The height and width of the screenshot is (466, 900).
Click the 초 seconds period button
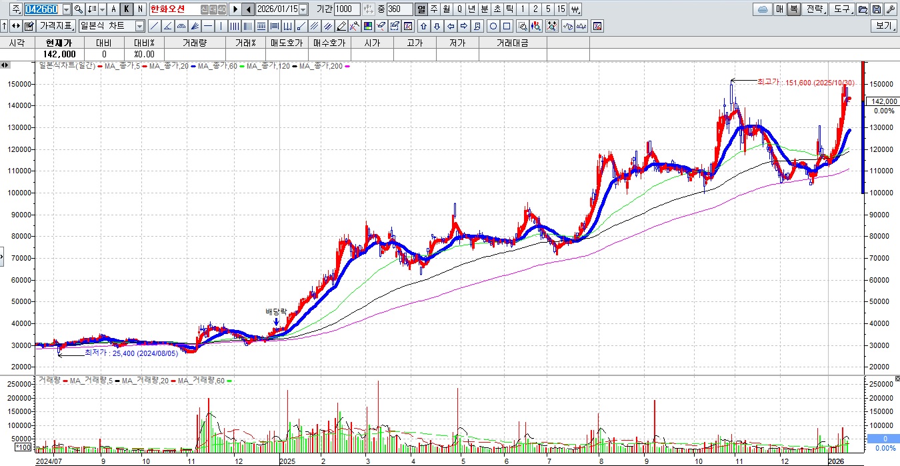point(497,9)
